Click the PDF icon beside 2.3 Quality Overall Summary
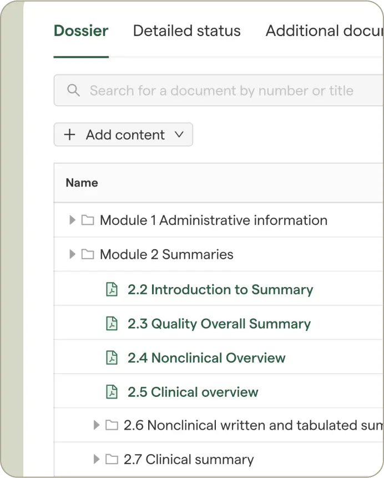The height and width of the screenshot is (478, 384). (x=112, y=324)
